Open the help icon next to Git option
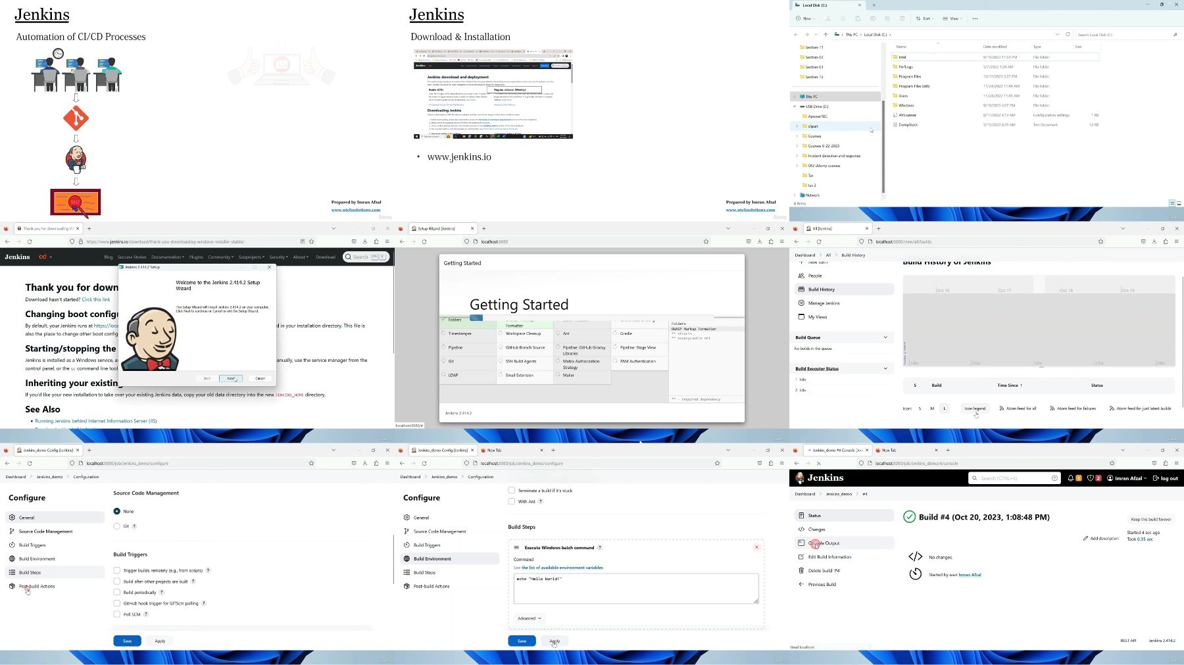Viewport: 1184px width, 665px height. click(134, 526)
